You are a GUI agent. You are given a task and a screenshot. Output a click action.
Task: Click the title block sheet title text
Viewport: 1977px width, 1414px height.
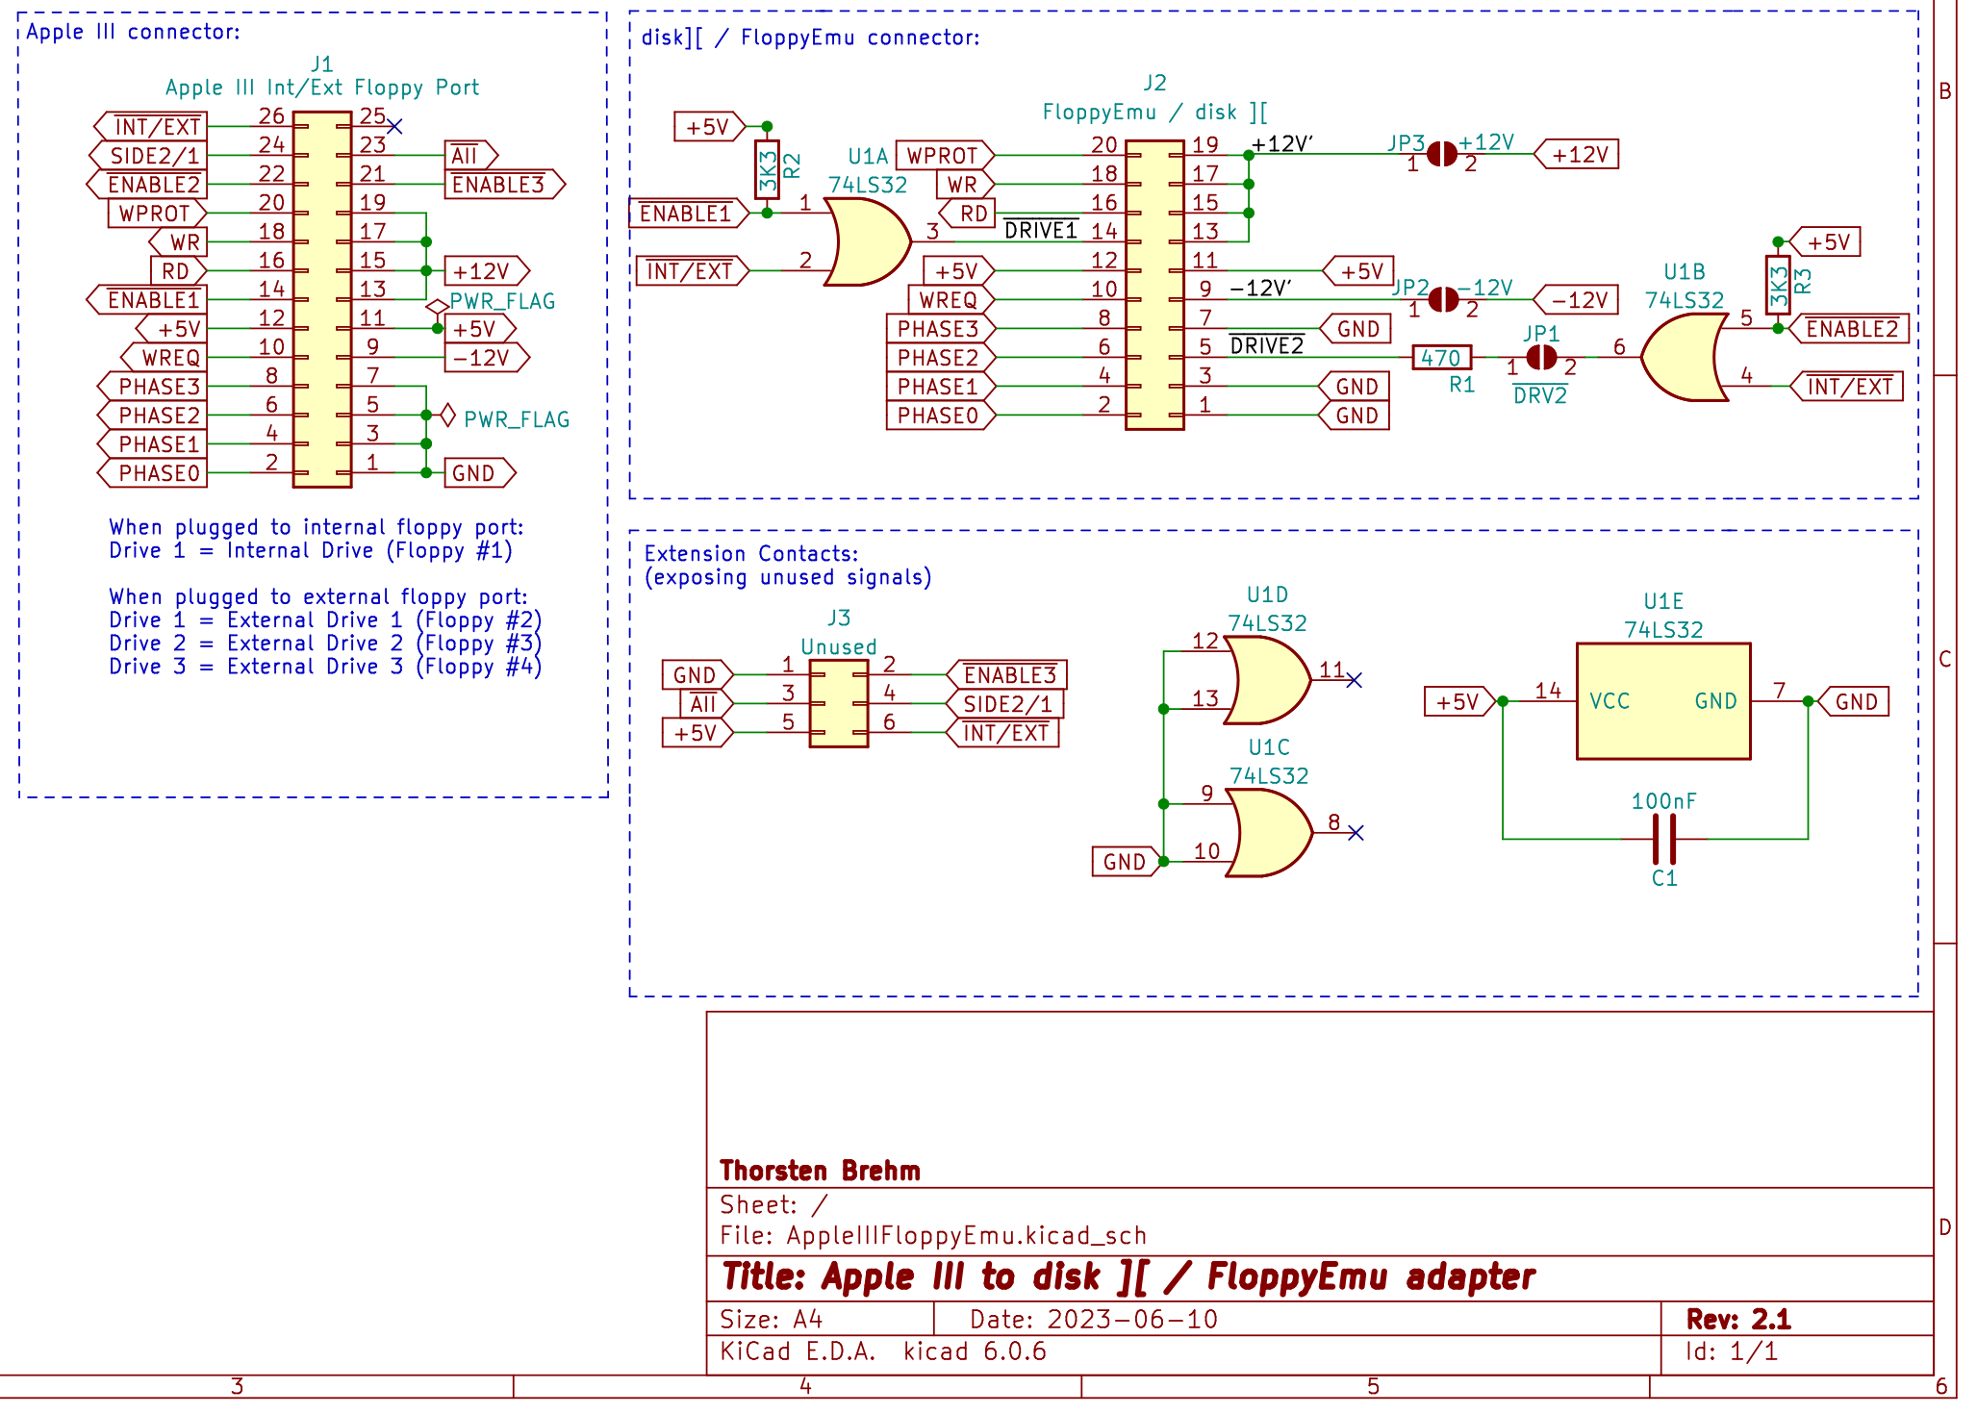point(1128,1277)
